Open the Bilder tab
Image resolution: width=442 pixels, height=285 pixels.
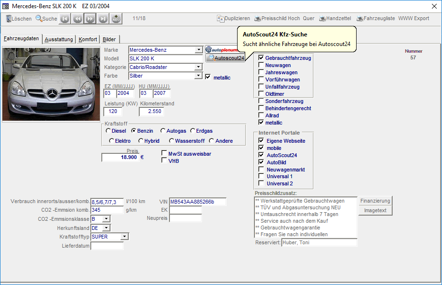pyautogui.click(x=109, y=39)
